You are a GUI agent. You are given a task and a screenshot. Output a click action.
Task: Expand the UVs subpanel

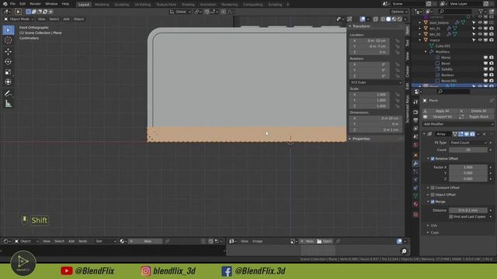(428, 226)
